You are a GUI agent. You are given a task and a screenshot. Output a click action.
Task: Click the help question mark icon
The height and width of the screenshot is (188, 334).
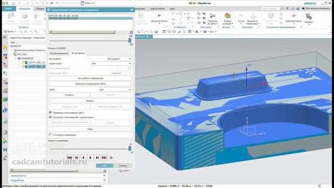tap(298, 8)
